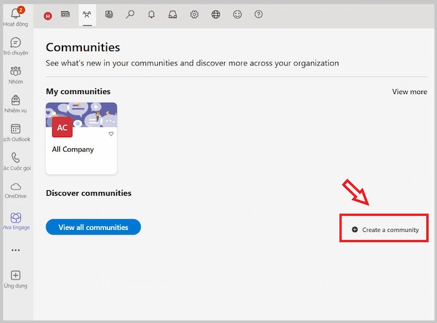Viewport: 437px width, 323px height.
Task: Click View more under My communities
Action: tap(410, 92)
